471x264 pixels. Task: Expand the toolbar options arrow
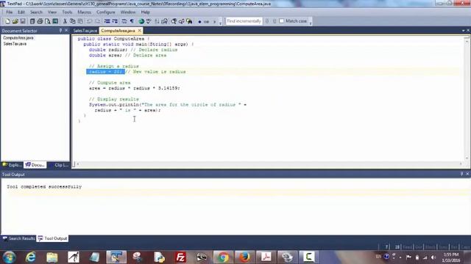click(x=220, y=22)
